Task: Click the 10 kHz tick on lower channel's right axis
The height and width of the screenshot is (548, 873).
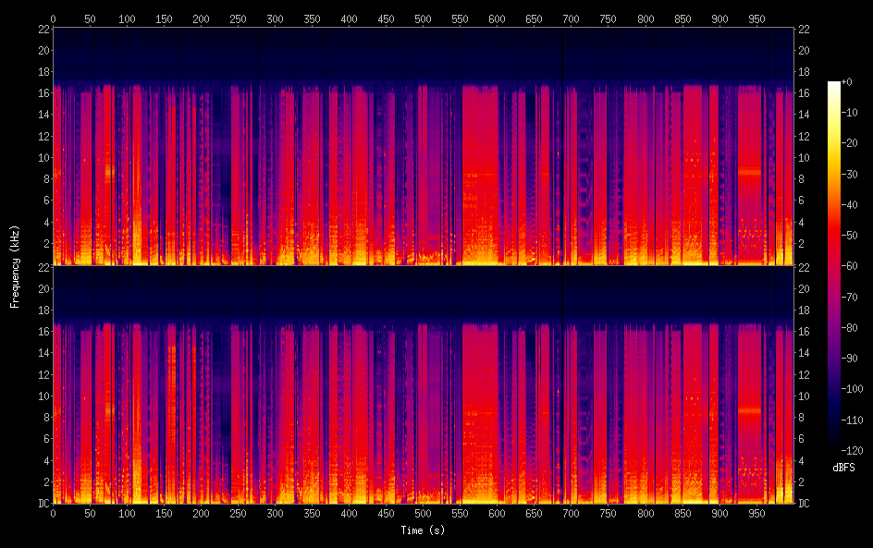Action: [x=805, y=396]
